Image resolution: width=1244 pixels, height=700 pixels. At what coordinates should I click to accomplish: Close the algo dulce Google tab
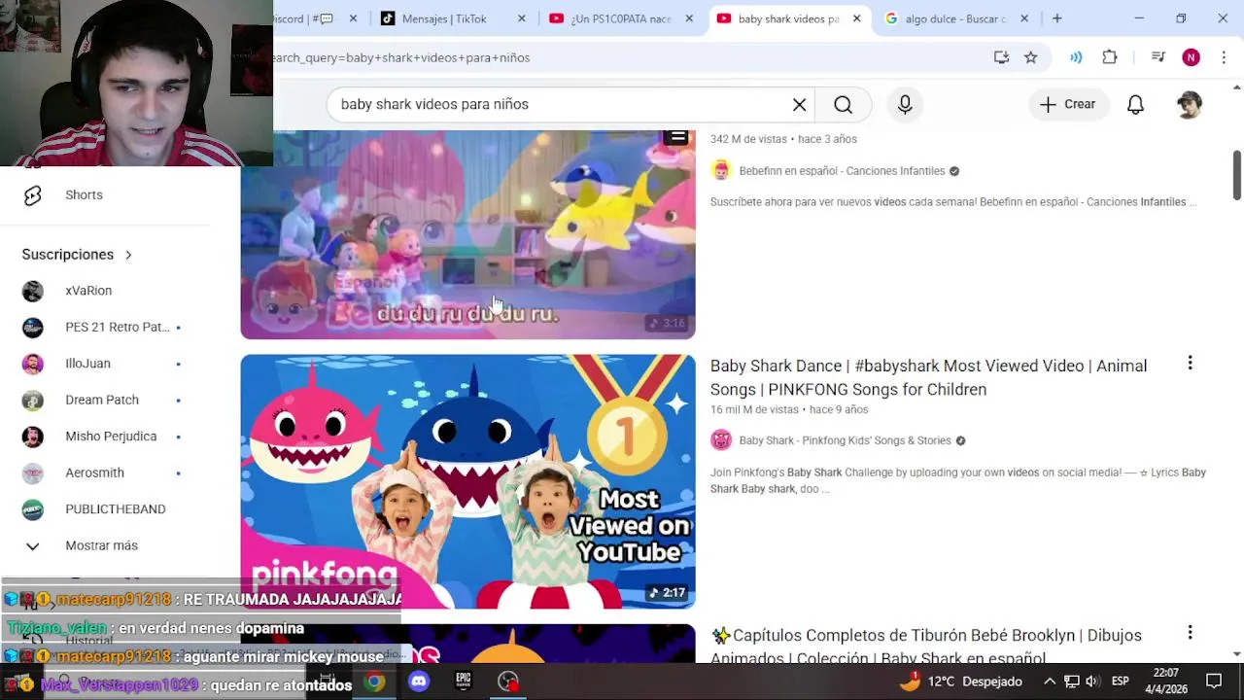click(x=1023, y=18)
